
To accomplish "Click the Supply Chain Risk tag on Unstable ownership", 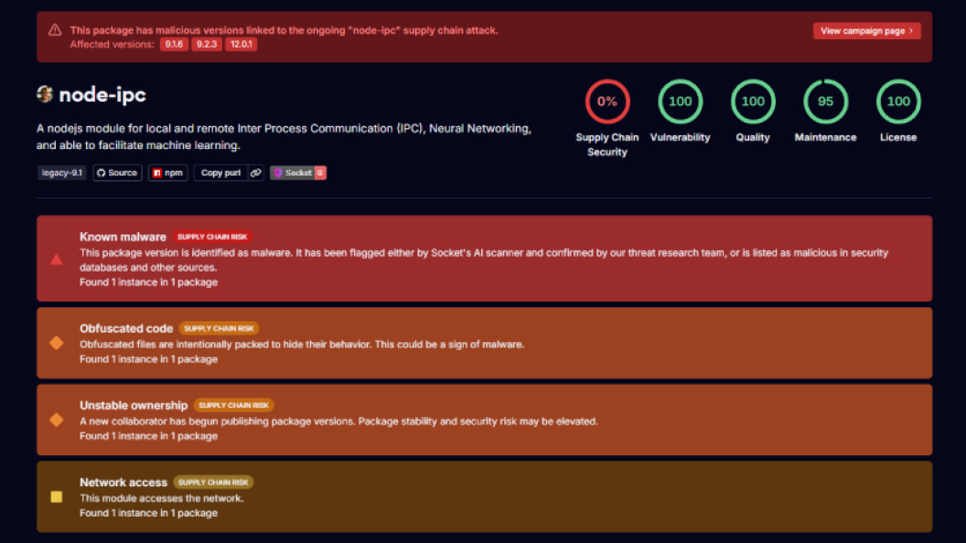I will point(233,406).
